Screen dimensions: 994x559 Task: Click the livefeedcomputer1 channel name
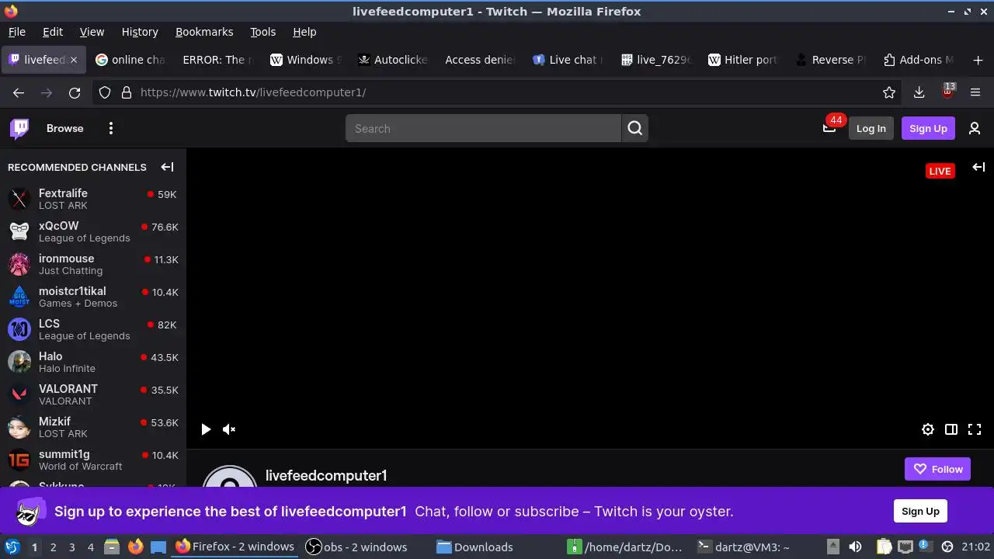[326, 475]
